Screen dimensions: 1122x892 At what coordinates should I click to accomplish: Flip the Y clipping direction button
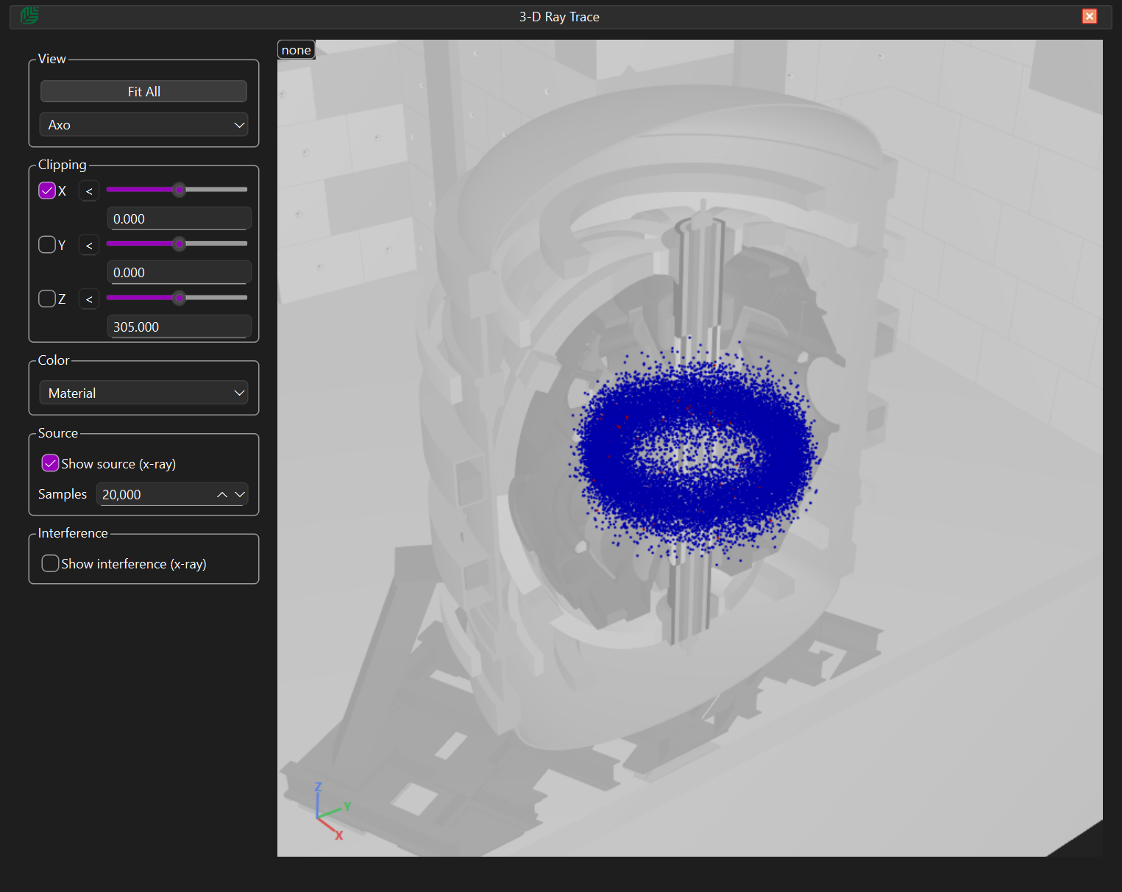[89, 245]
